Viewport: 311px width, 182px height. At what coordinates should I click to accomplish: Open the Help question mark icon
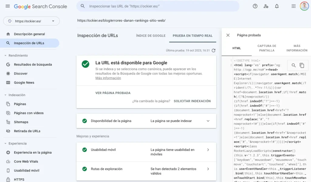pyautogui.click(x=255, y=6)
